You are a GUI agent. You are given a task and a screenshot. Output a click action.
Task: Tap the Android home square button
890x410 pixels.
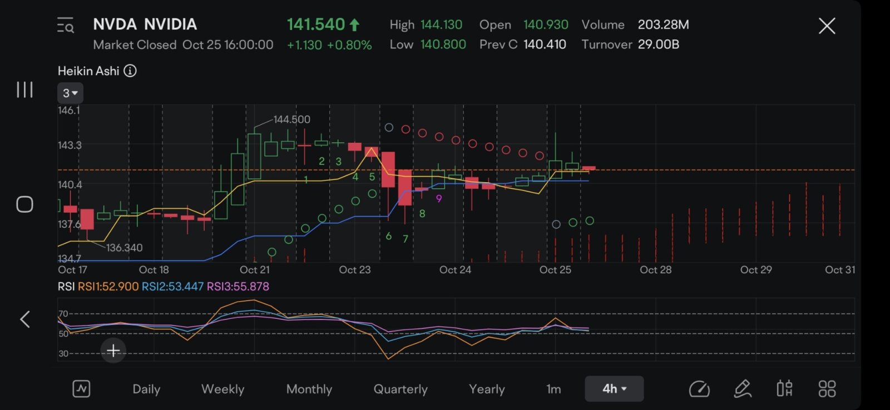pos(24,204)
